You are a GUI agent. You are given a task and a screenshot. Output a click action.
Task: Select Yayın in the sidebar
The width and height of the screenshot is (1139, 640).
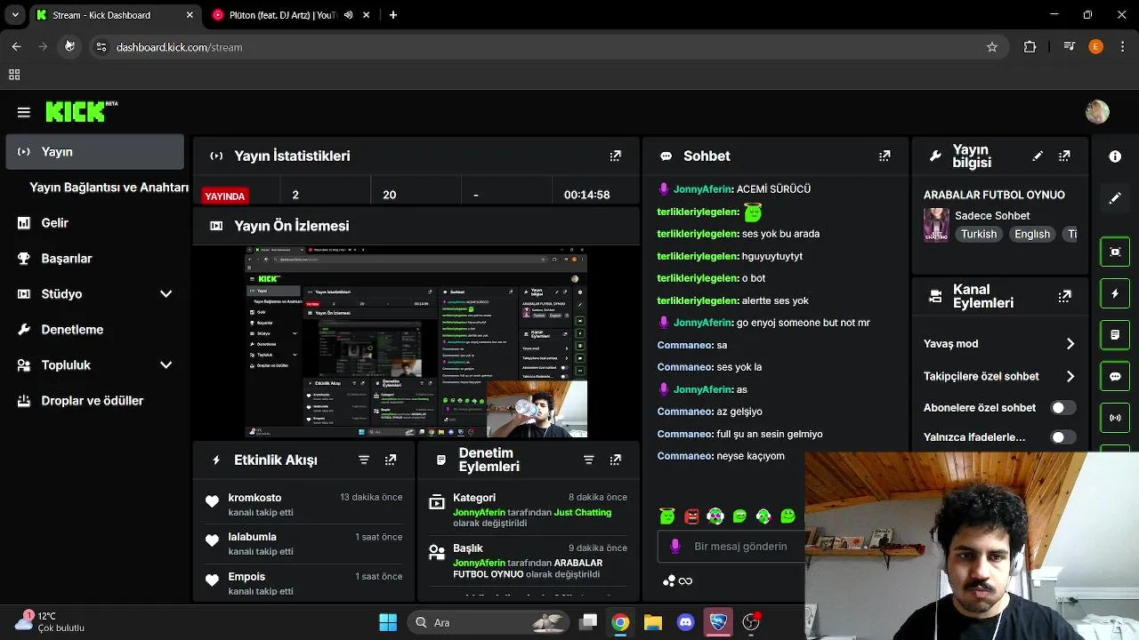[x=94, y=152]
